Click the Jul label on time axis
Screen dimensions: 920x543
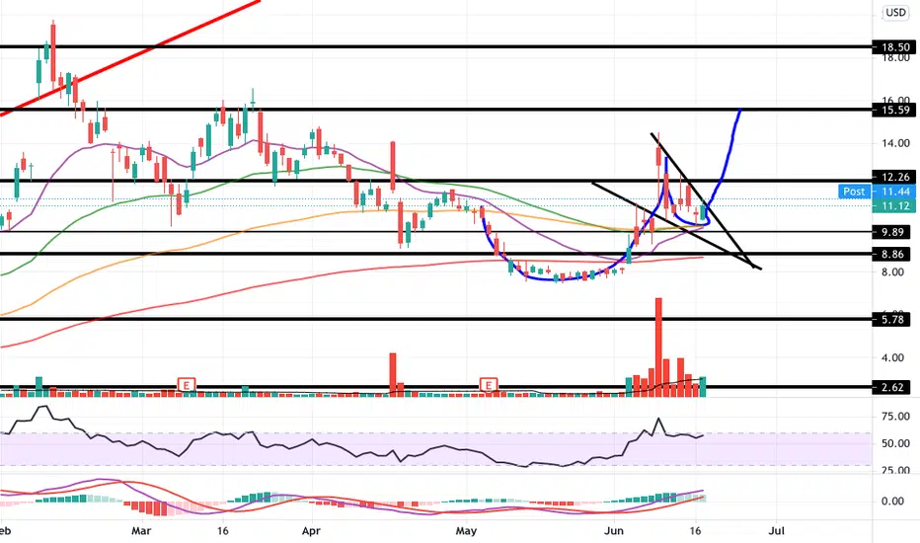click(776, 531)
